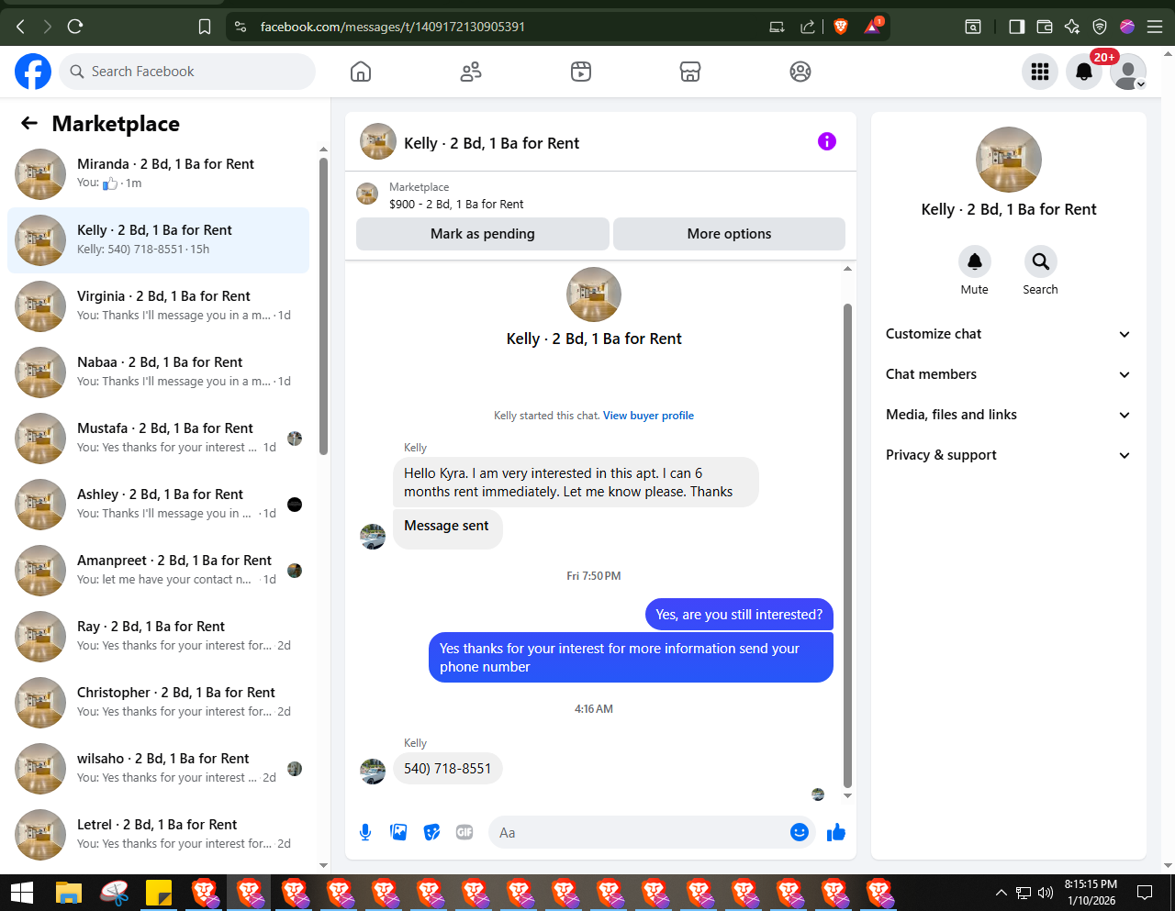
Task: Open Mustafa's rental conversation
Action: pyautogui.click(x=158, y=438)
